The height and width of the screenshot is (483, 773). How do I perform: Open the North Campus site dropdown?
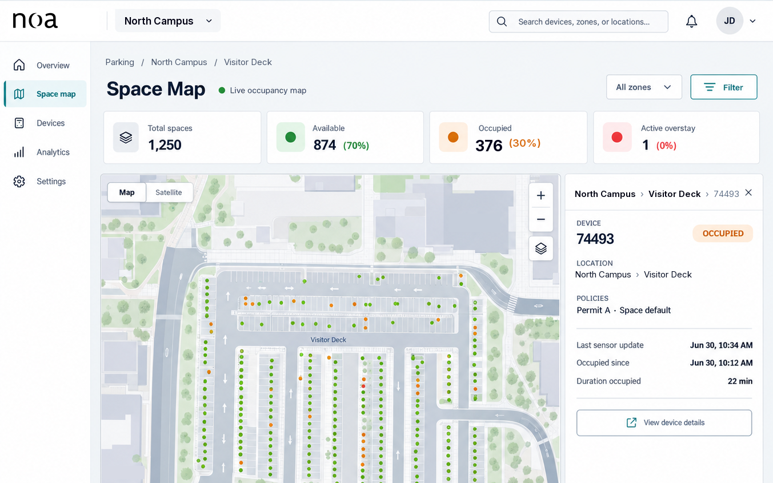click(168, 21)
